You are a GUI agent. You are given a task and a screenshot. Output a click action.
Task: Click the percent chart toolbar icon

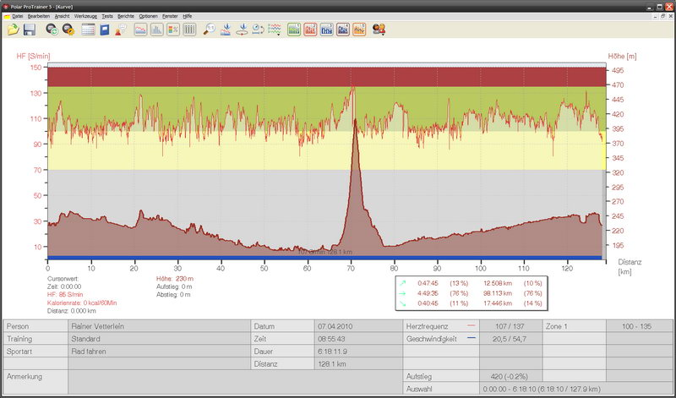click(x=173, y=30)
